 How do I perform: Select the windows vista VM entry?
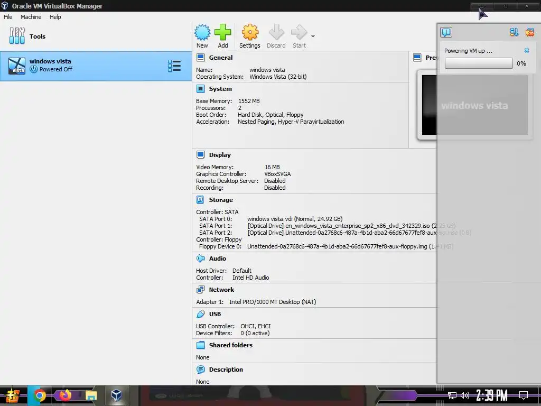pyautogui.click(x=96, y=66)
